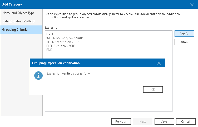Click the Add Category title bar

[79, 4]
